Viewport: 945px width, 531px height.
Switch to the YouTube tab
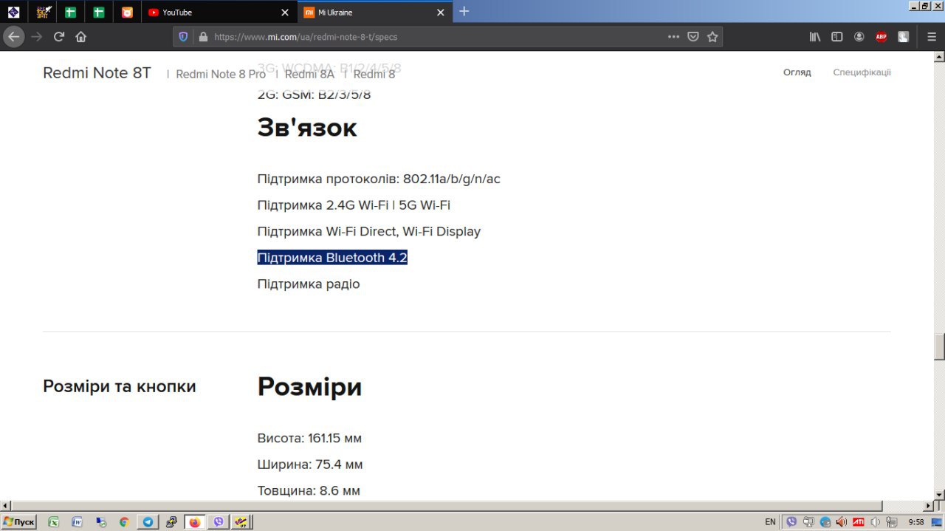pos(219,13)
